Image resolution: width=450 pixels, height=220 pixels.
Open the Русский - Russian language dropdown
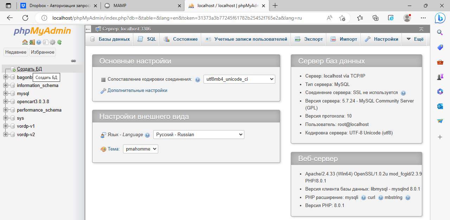click(198, 134)
